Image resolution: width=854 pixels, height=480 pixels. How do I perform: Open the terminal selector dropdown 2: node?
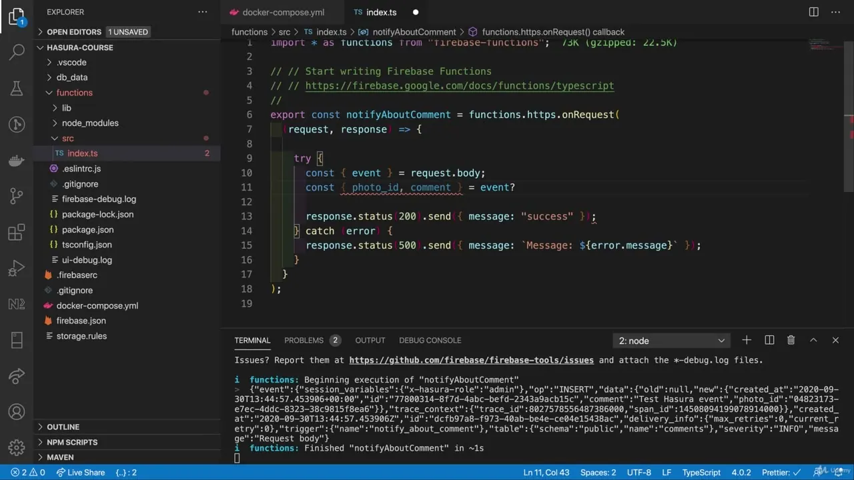click(671, 341)
